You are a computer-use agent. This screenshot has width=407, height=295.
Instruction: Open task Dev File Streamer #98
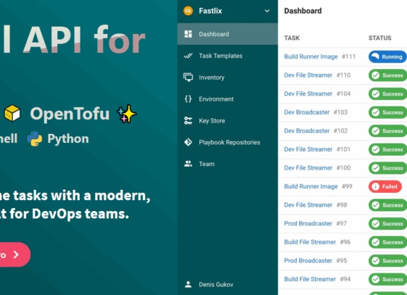pyautogui.click(x=308, y=205)
